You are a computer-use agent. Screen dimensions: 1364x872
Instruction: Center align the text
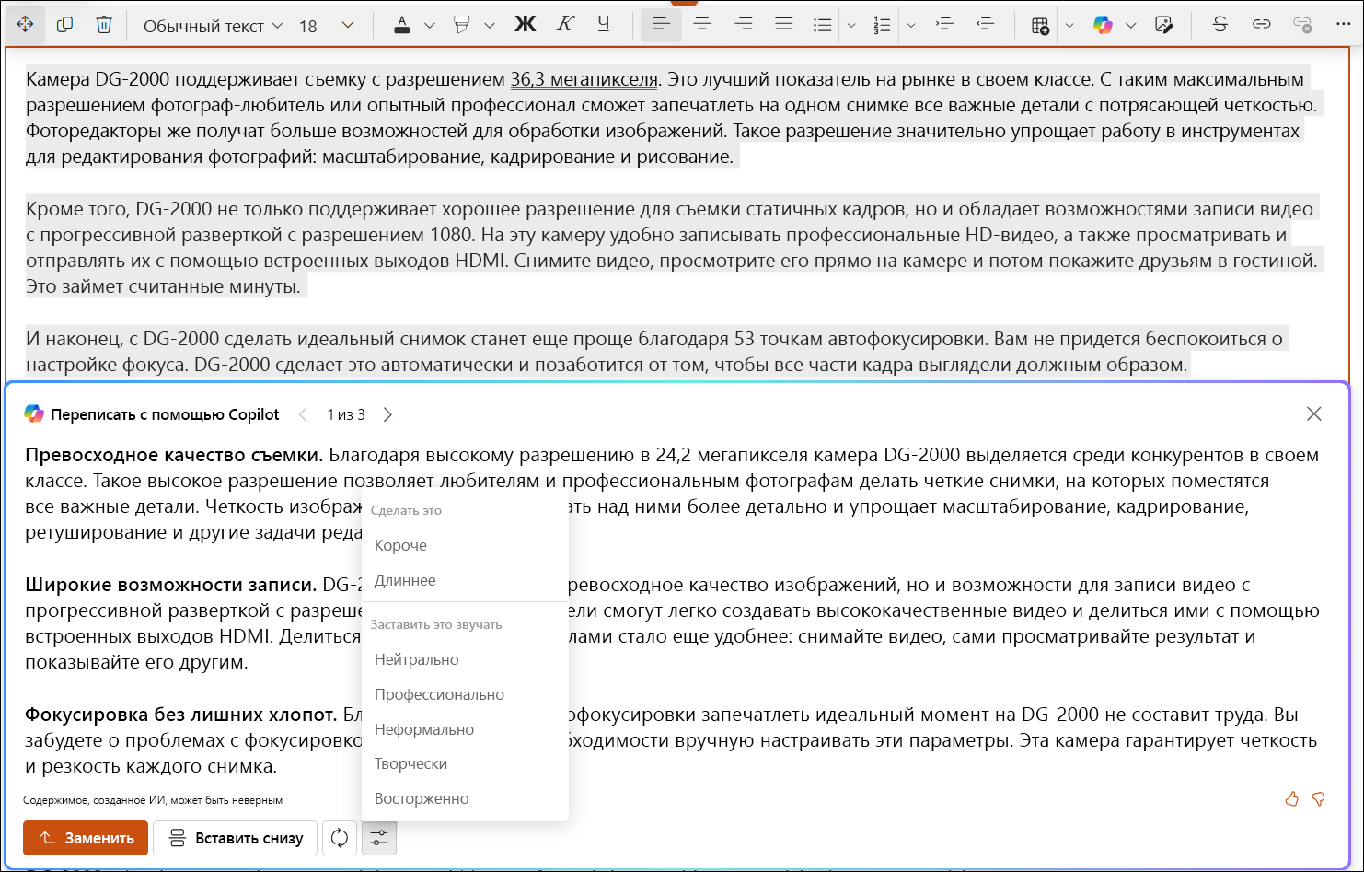click(x=702, y=25)
